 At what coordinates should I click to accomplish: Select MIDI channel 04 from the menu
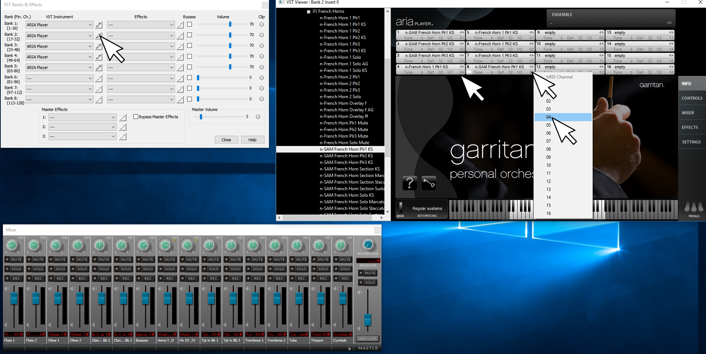(549, 117)
